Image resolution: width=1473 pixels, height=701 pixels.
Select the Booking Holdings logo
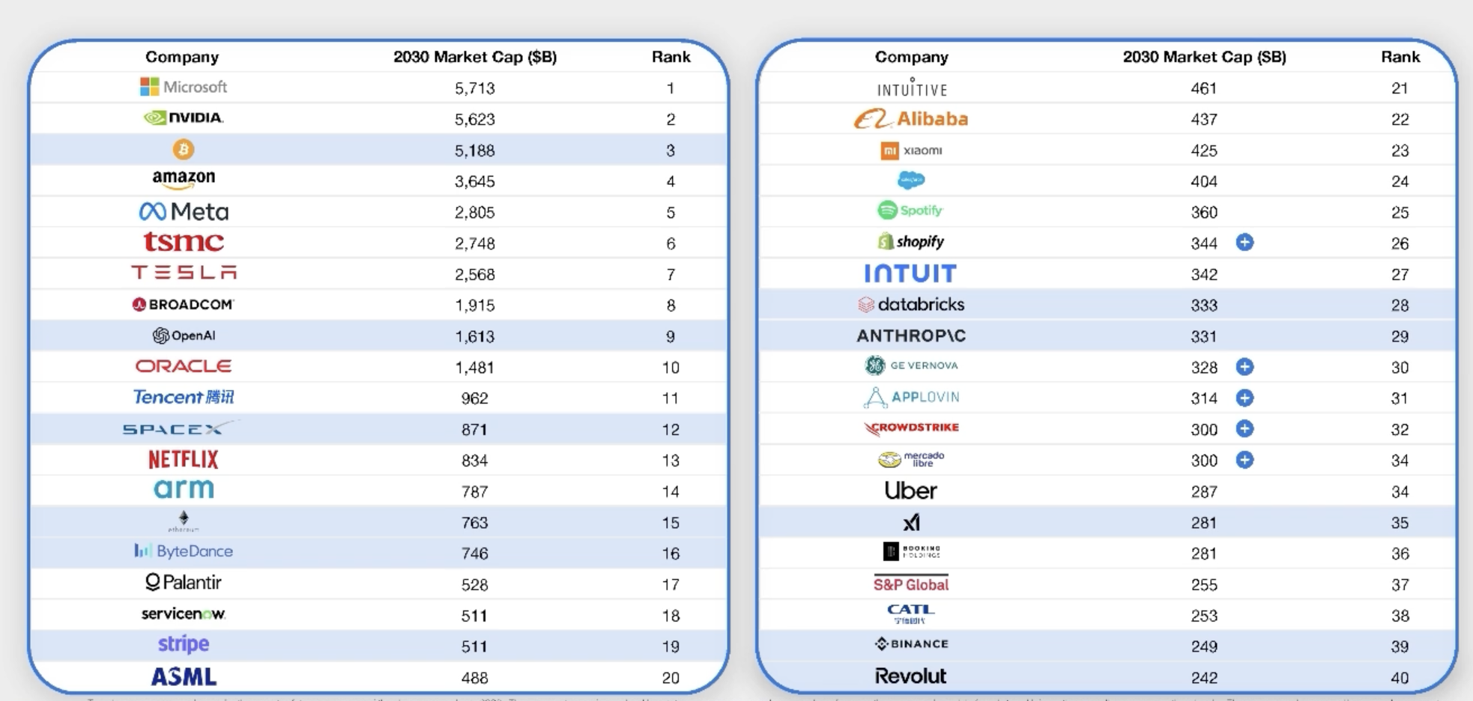tap(911, 553)
